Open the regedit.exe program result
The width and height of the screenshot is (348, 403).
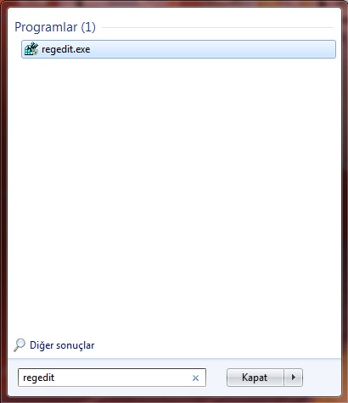click(x=178, y=49)
